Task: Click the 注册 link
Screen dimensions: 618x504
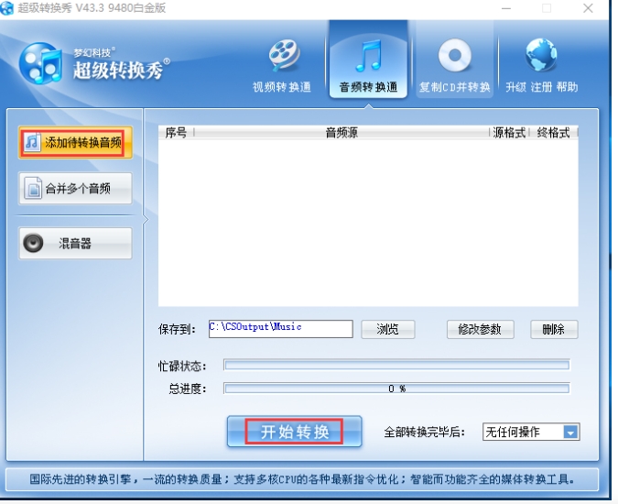Action: (x=541, y=87)
